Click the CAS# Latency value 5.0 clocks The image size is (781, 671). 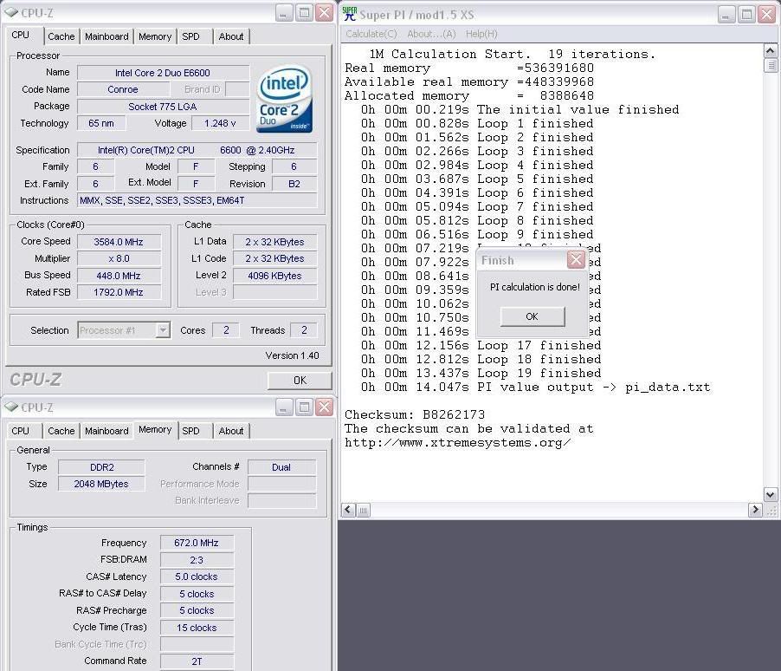(x=197, y=577)
